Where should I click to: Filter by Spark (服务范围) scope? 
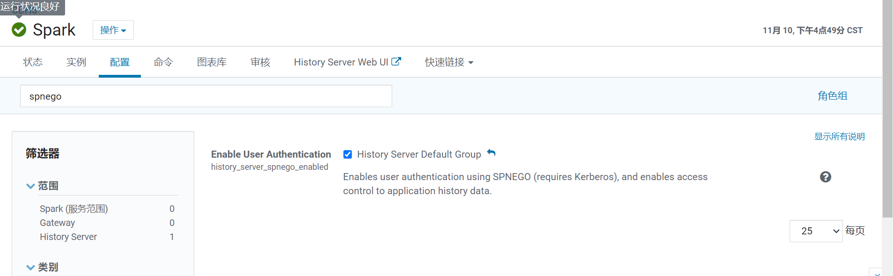[74, 209]
